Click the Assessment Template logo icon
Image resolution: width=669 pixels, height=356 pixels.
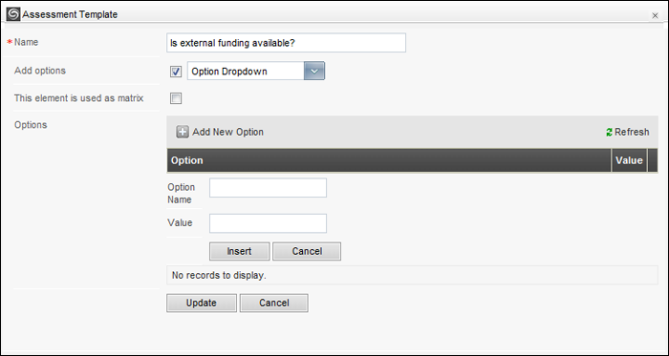13,14
